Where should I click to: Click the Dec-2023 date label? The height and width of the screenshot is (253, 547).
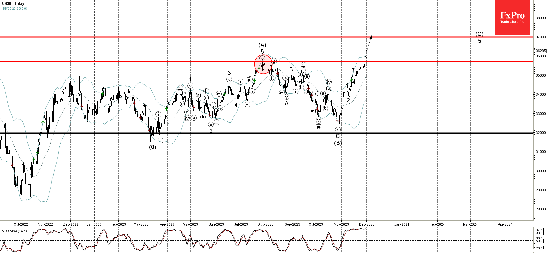(x=367, y=224)
